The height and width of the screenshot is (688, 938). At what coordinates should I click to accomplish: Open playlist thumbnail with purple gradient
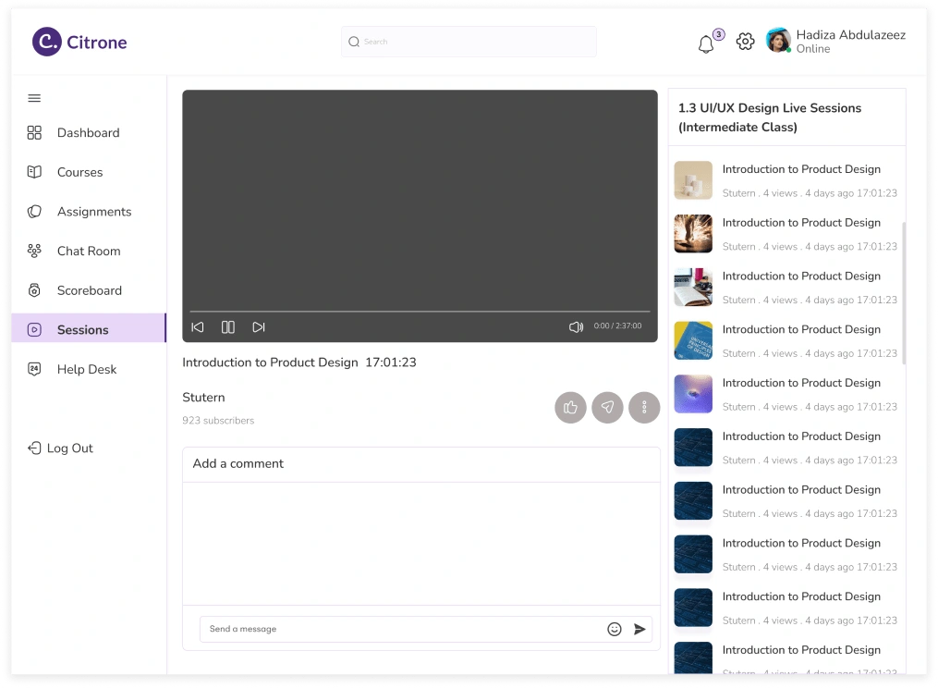click(693, 394)
